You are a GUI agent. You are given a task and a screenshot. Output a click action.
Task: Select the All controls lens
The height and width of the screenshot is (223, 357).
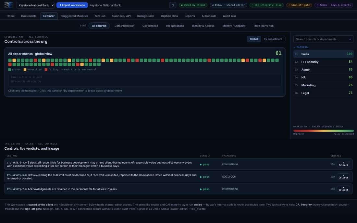tap(99, 26)
